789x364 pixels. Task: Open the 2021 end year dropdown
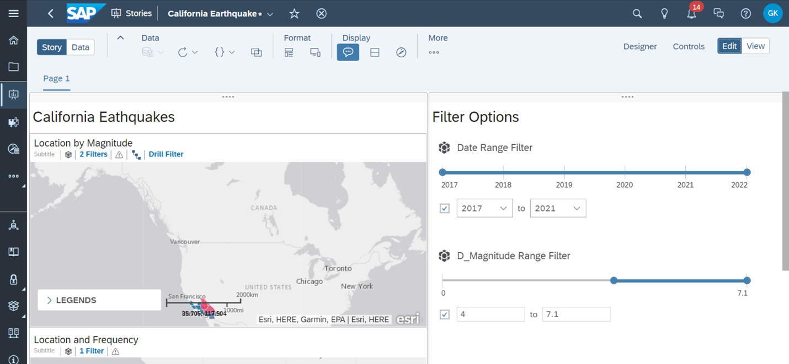coord(558,208)
